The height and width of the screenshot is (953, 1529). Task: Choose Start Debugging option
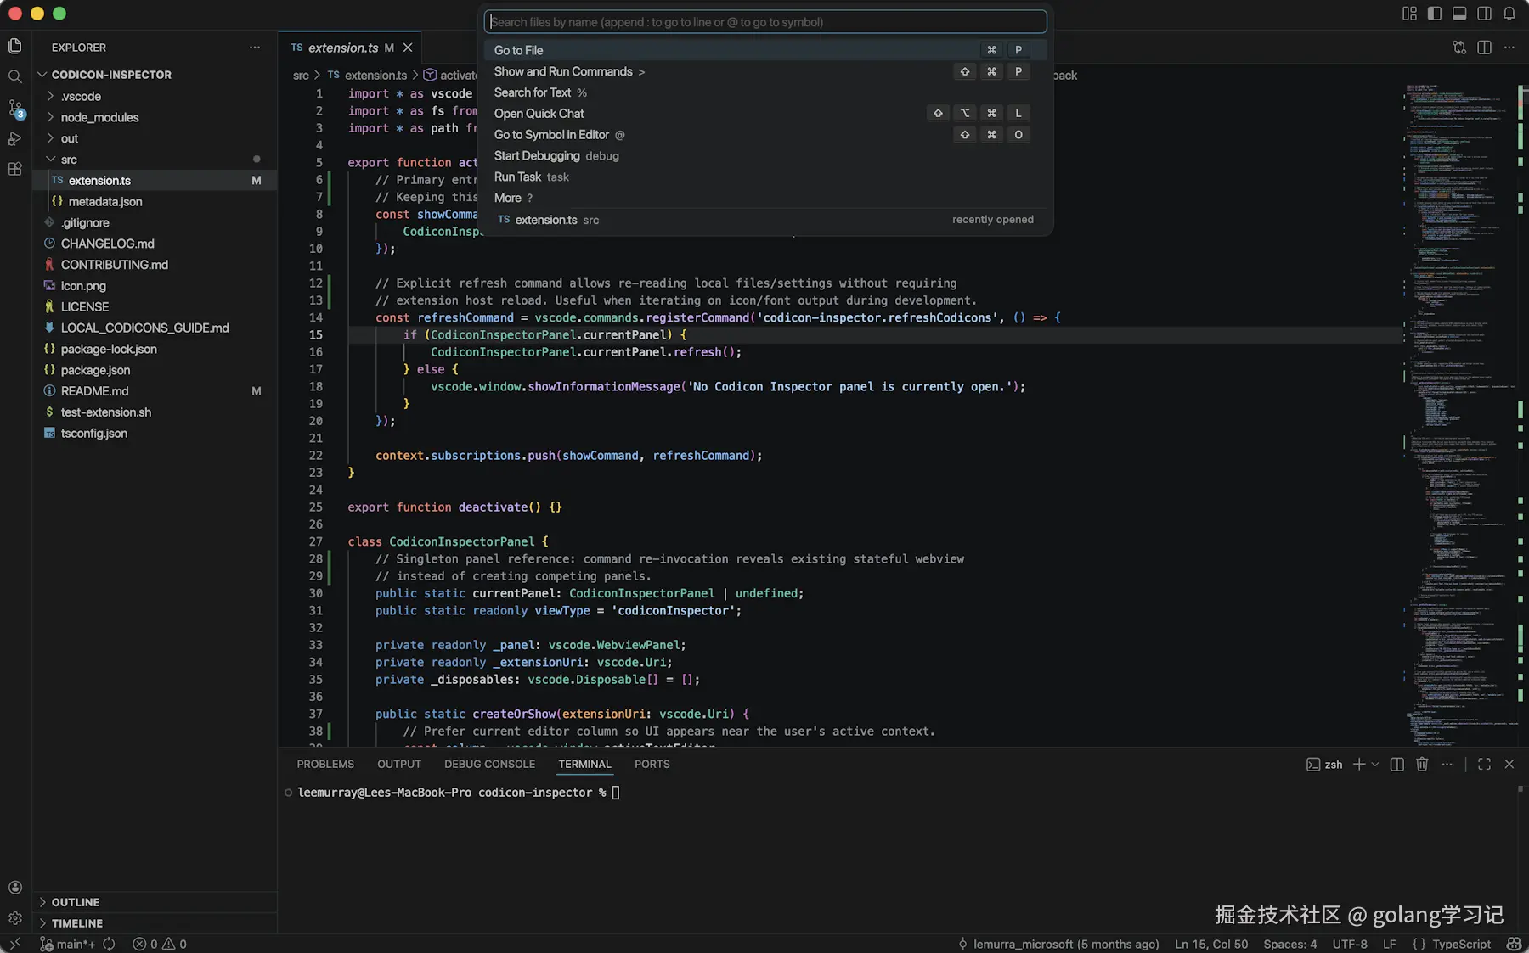point(765,156)
